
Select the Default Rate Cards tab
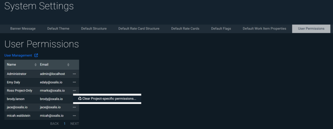pyautogui.click(x=185, y=29)
